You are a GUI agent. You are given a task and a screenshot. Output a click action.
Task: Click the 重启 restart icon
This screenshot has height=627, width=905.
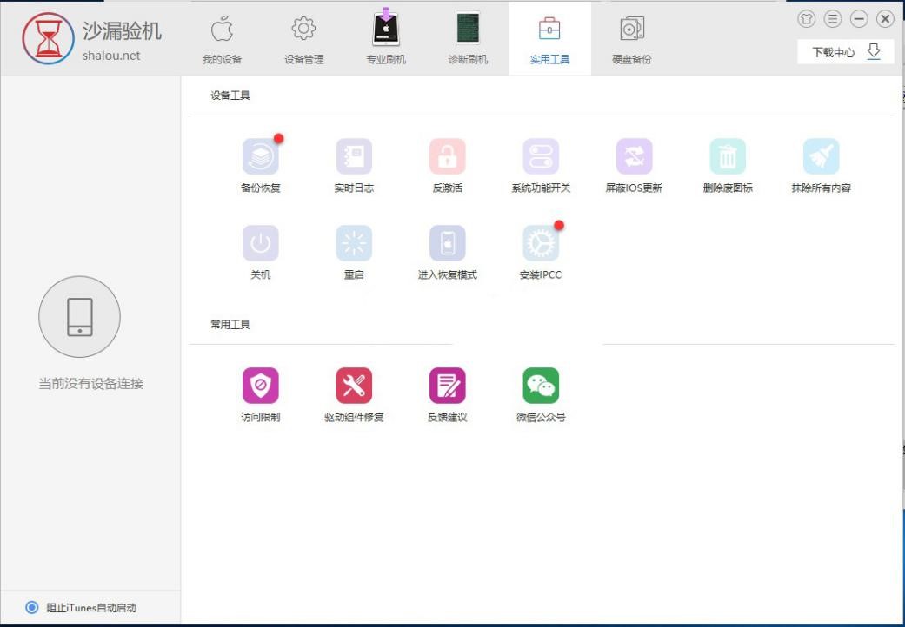point(354,244)
